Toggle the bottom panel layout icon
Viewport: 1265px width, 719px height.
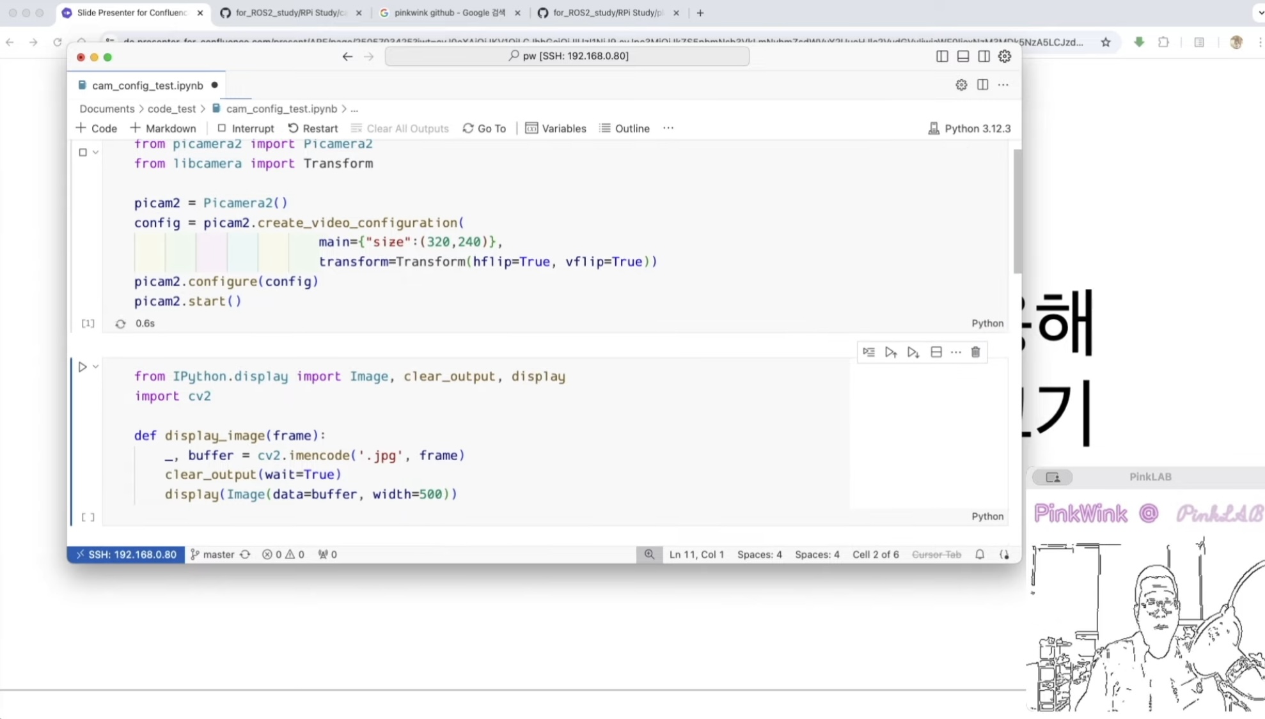point(962,56)
